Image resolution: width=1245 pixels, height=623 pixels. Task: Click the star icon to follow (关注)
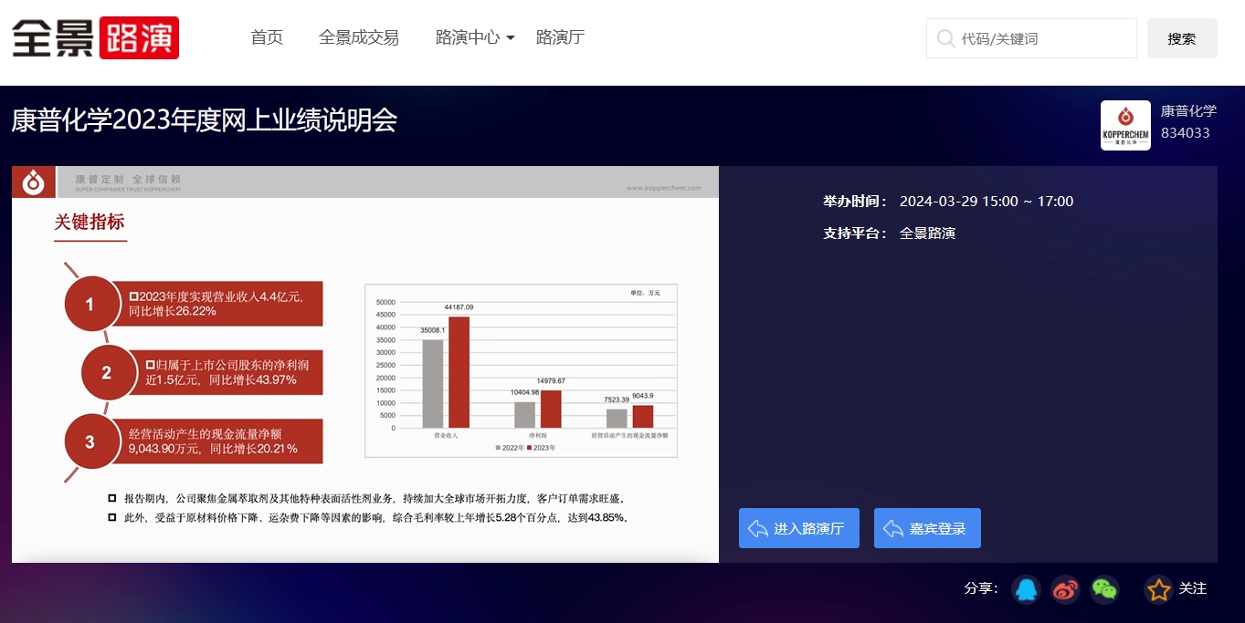(x=1158, y=589)
